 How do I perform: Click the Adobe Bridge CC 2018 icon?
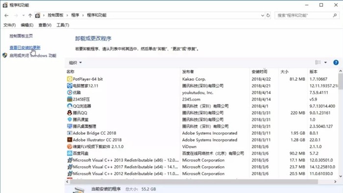pos(70,133)
